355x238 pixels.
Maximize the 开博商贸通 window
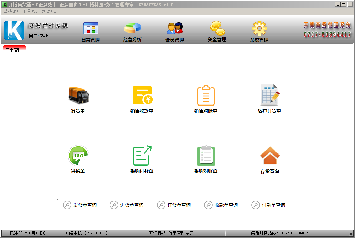pos(344,5)
